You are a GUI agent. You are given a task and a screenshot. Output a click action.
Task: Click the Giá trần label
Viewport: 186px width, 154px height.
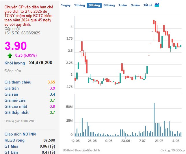click(x=12, y=88)
